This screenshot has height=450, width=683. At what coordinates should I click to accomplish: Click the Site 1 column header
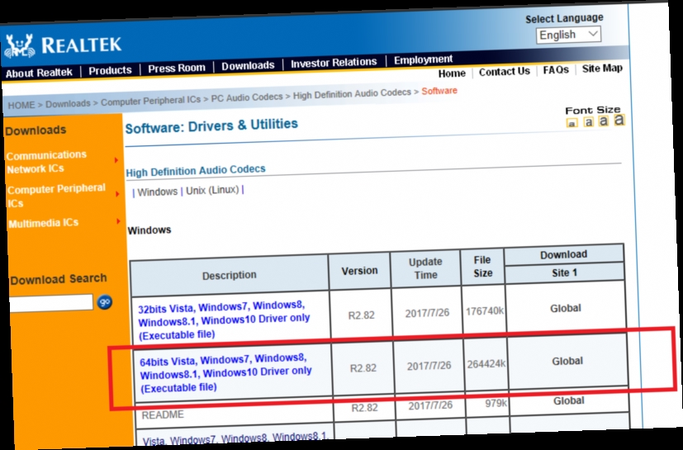(x=564, y=273)
